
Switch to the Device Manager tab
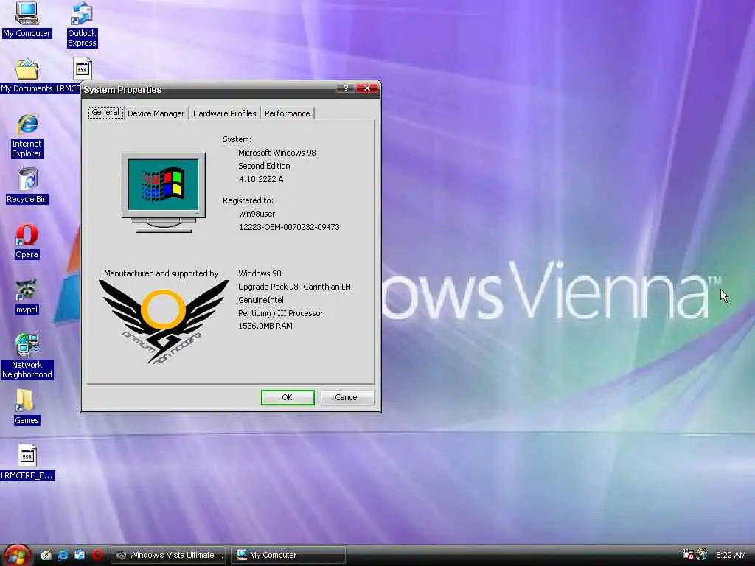coord(156,113)
